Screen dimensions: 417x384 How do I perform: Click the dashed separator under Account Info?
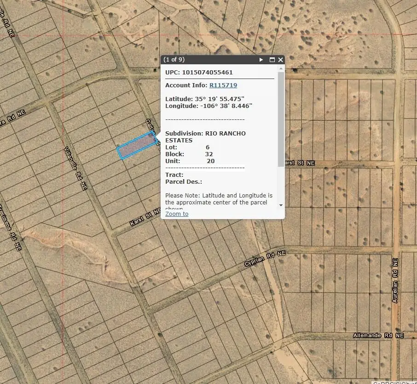(204, 119)
